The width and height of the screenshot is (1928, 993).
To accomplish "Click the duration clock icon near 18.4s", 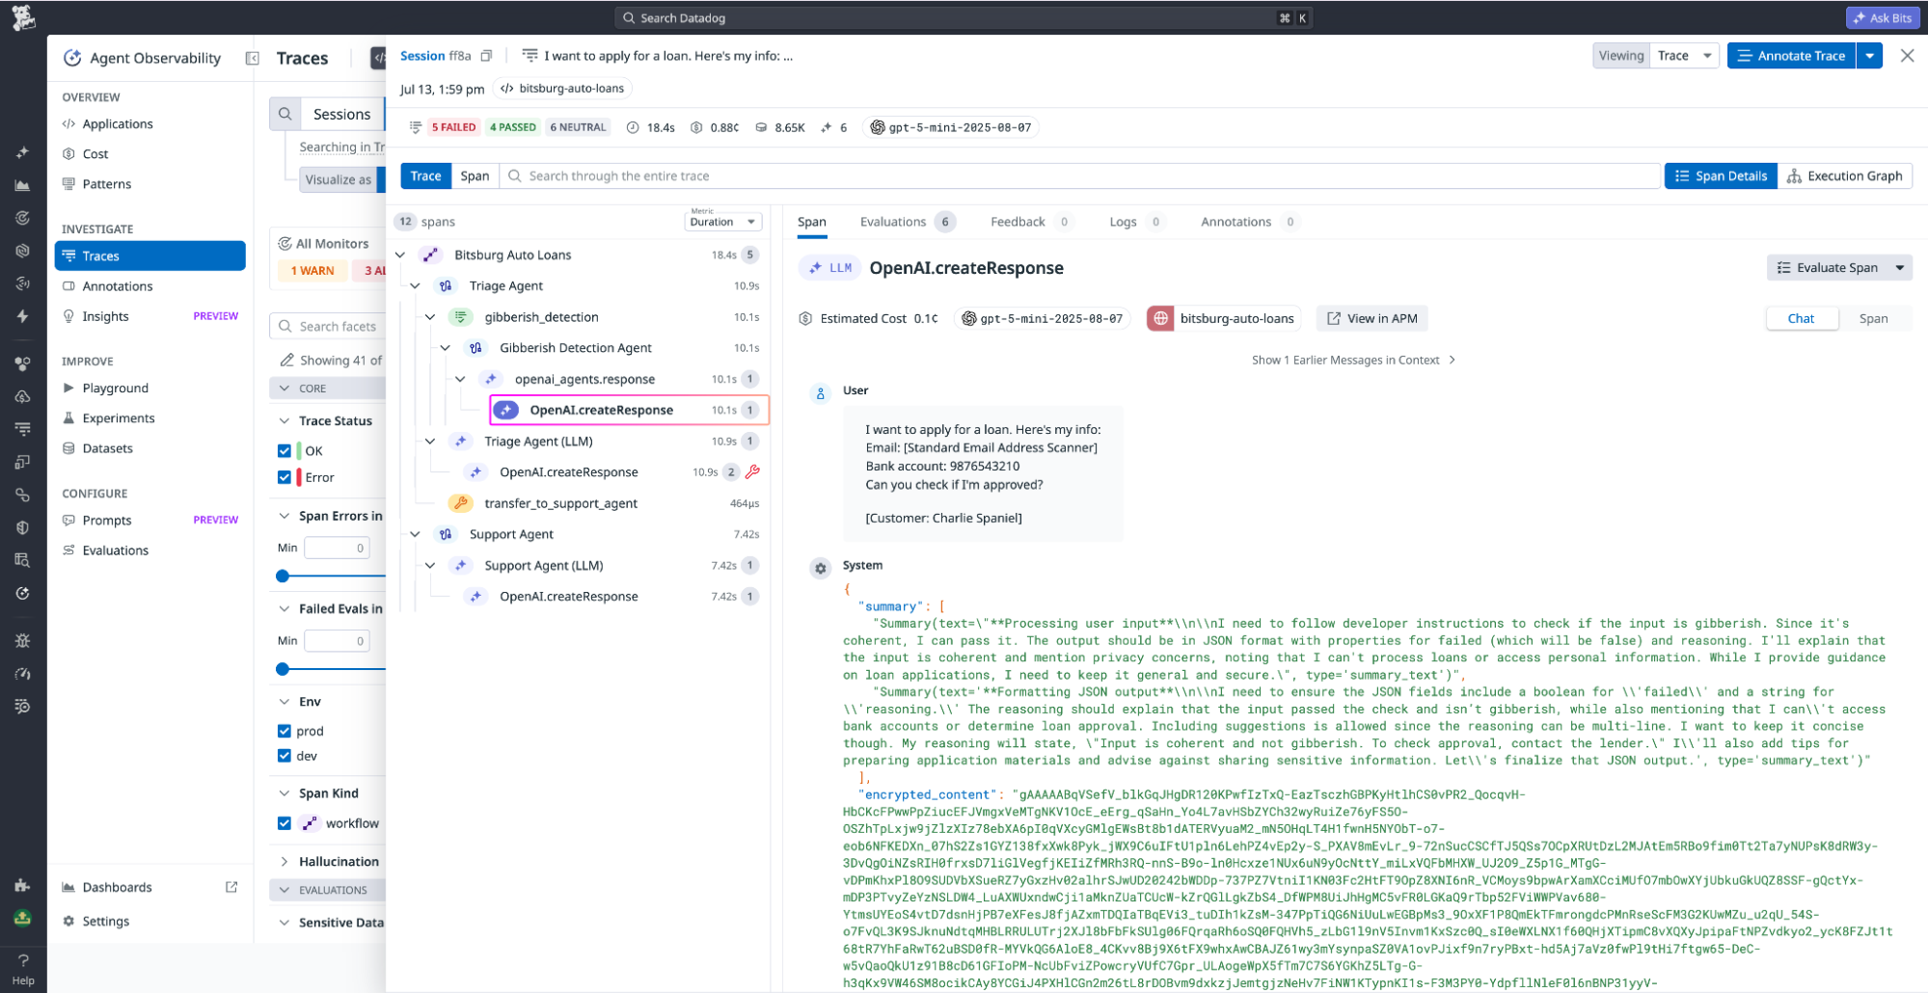I will tap(633, 127).
